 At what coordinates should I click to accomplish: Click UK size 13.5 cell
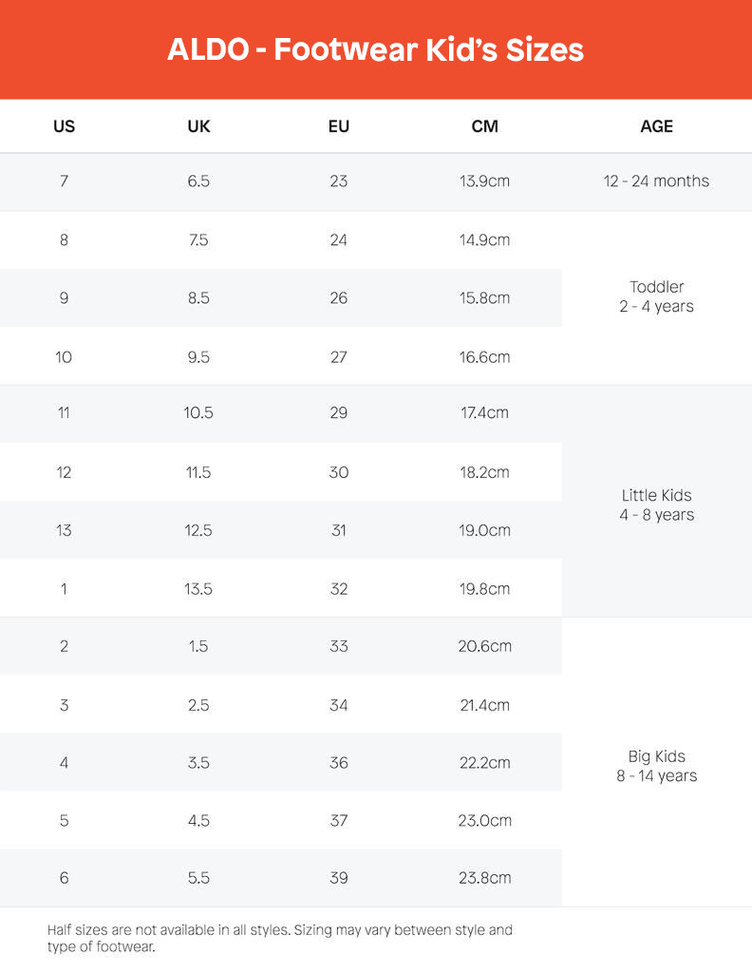198,589
